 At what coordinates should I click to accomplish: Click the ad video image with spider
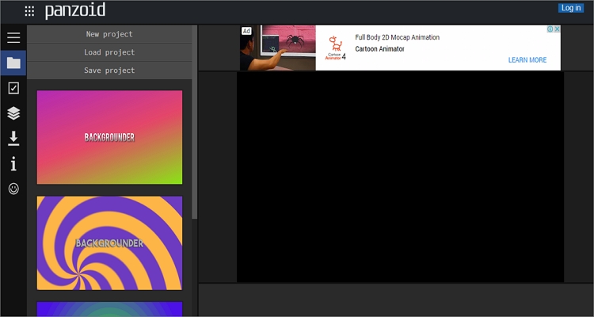pos(278,48)
